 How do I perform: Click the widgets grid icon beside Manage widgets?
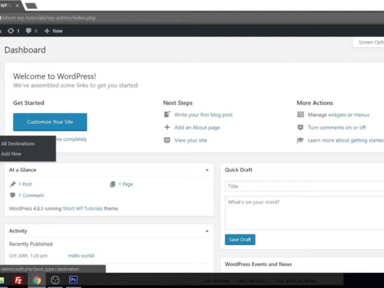coord(301,115)
